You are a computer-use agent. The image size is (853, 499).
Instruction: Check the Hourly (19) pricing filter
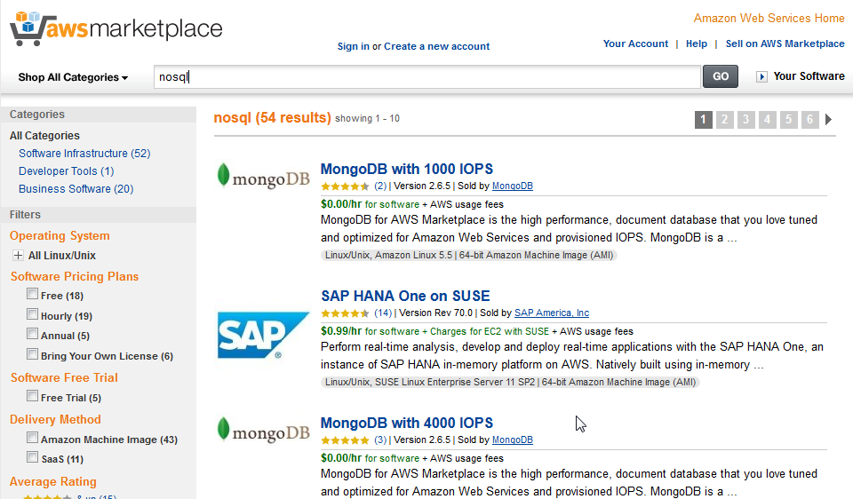pyautogui.click(x=32, y=314)
